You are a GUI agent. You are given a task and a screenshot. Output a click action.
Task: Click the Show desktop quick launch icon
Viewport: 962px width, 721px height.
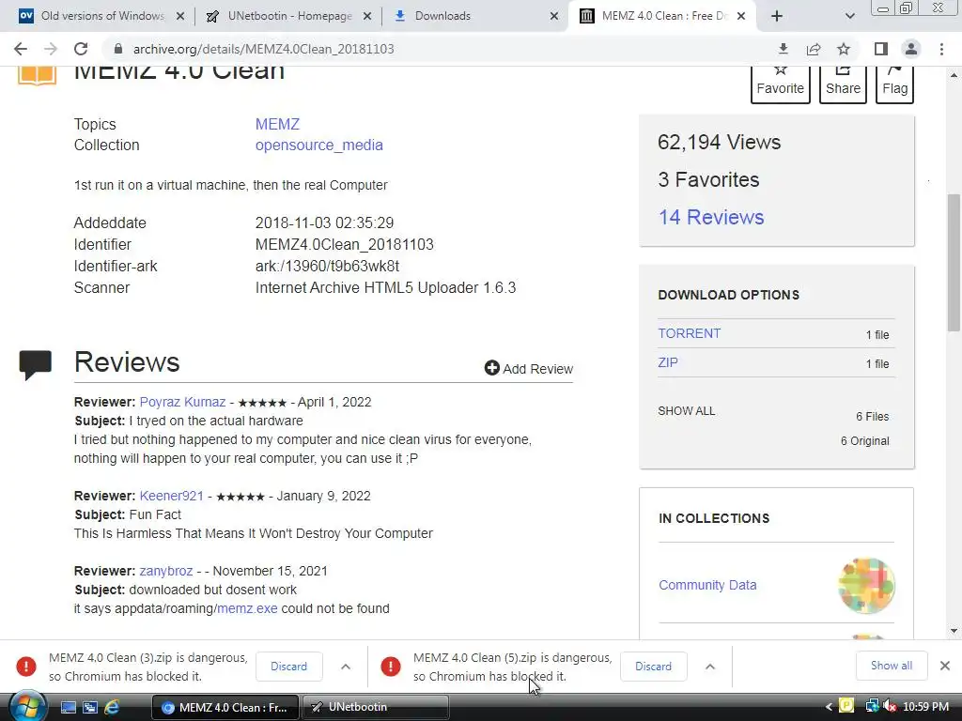click(68, 708)
